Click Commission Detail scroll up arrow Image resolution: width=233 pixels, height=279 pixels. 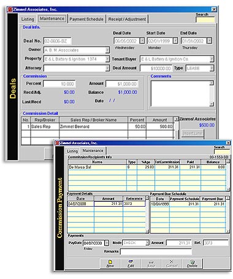[x=176, y=119]
